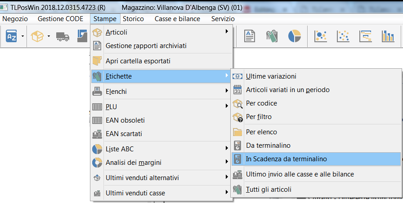Open dropdown arrow next to A-Z icon
Image resolution: width=403 pixels, height=203 pixels.
click(x=22, y=36)
